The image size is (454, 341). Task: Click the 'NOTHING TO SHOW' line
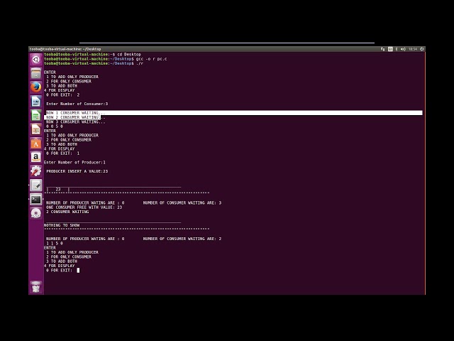point(62,225)
